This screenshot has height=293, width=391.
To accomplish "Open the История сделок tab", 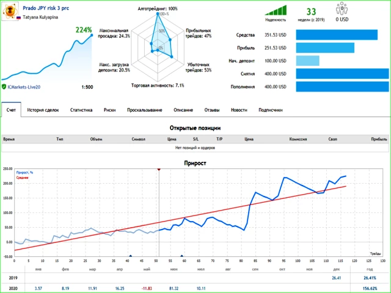I will point(43,110).
